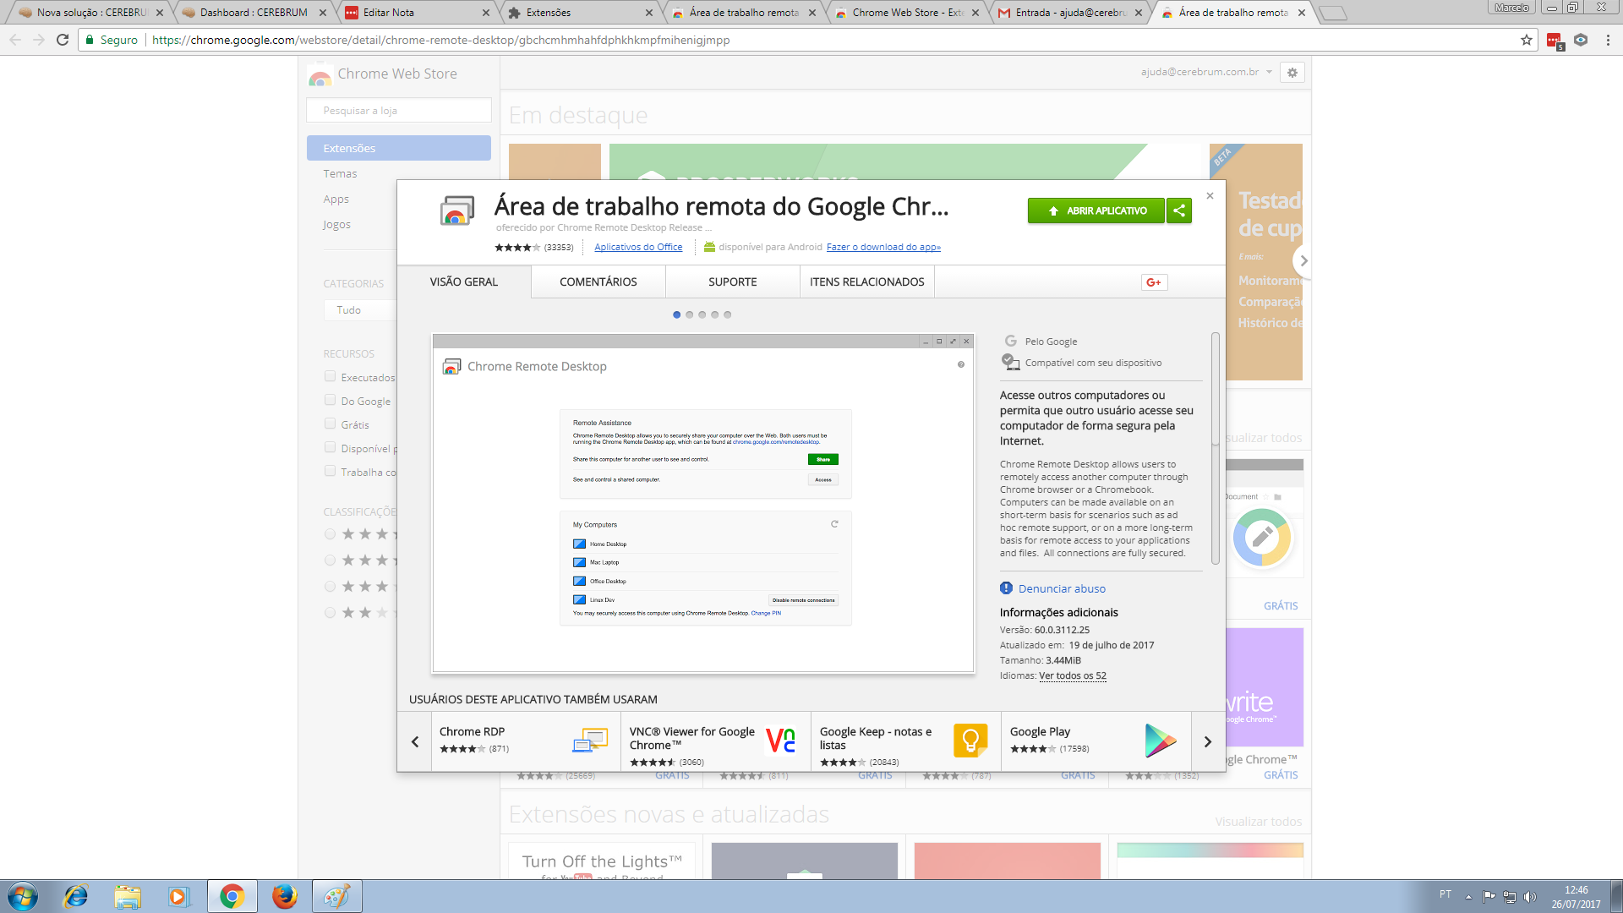Open Web Store settings gear icon
Screen dimensions: 1623x913
1292,73
